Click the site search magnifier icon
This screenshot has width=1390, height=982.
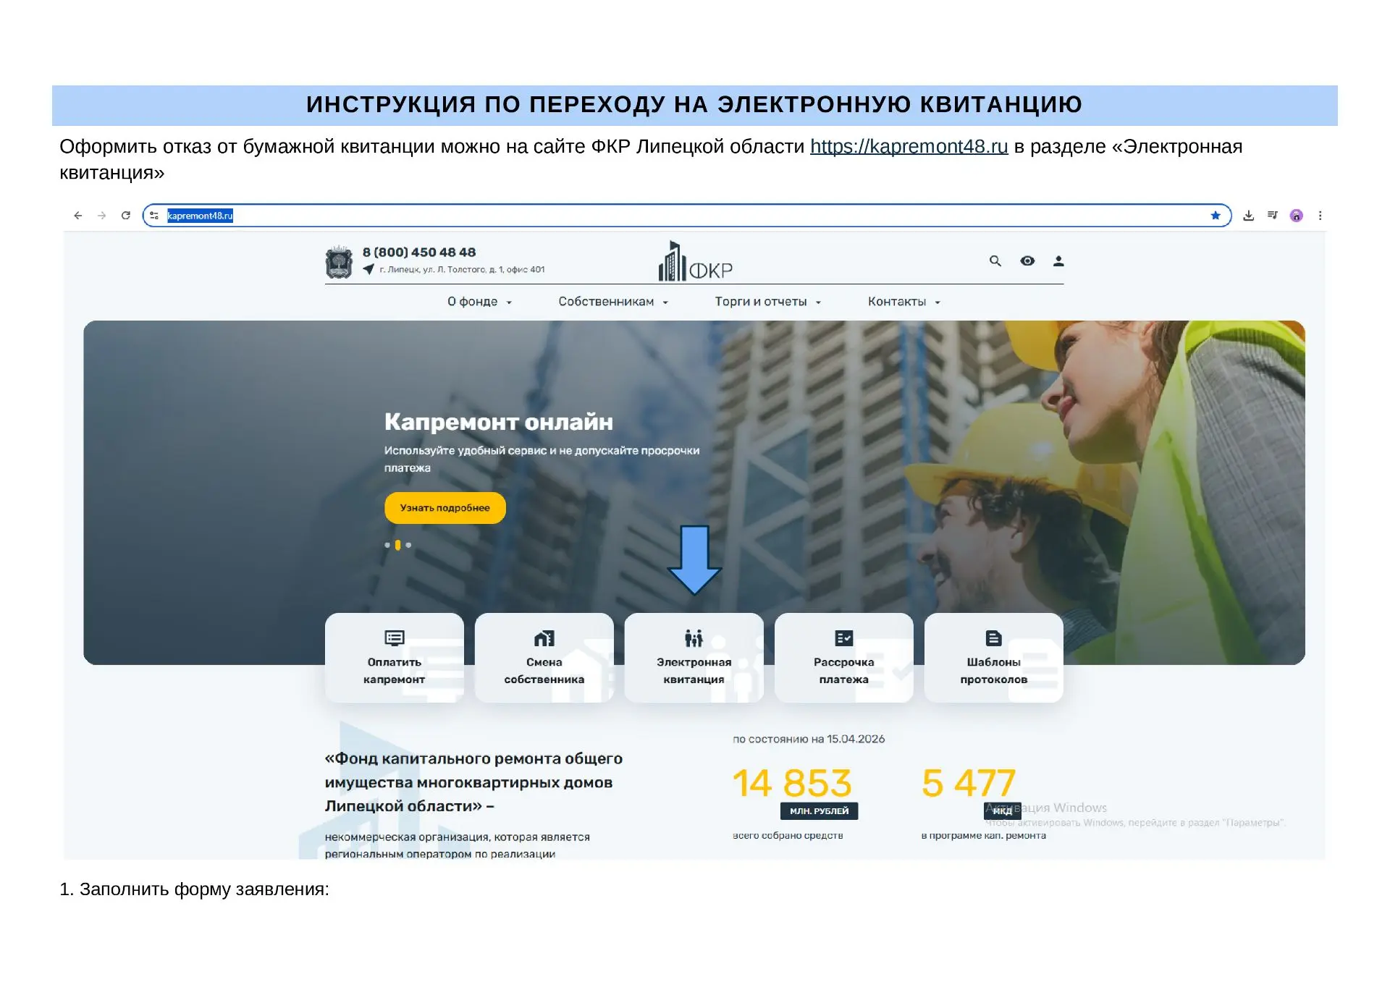pyautogui.click(x=995, y=261)
